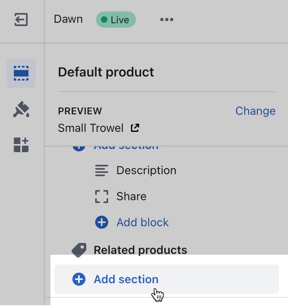This screenshot has width=288, height=306.
Task: Click the Default product template heading
Action: (x=106, y=72)
